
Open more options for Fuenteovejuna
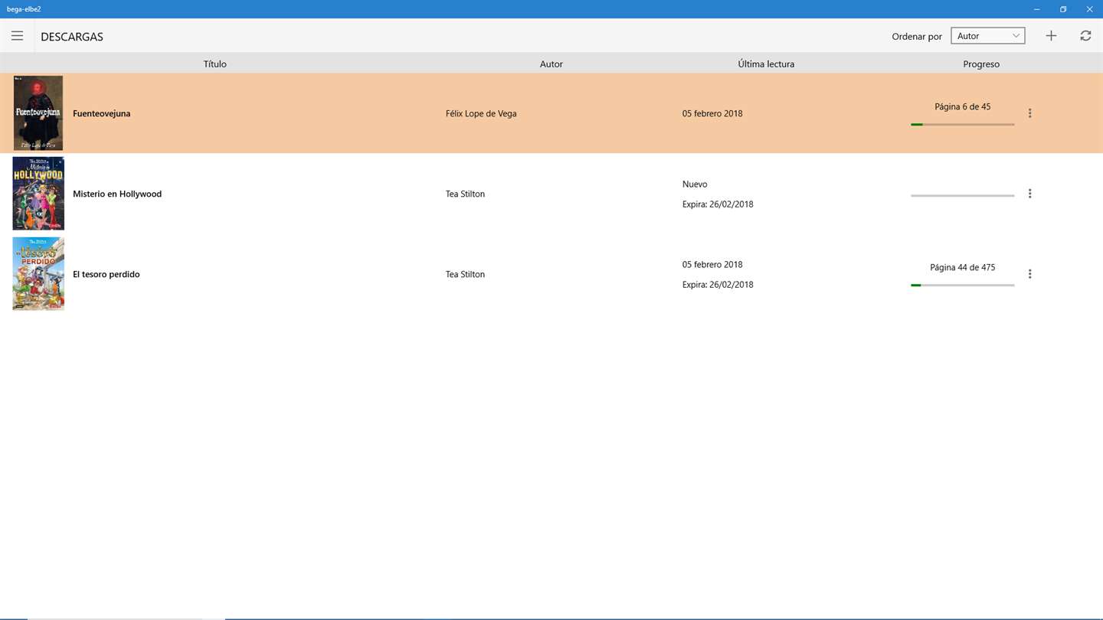tap(1029, 113)
